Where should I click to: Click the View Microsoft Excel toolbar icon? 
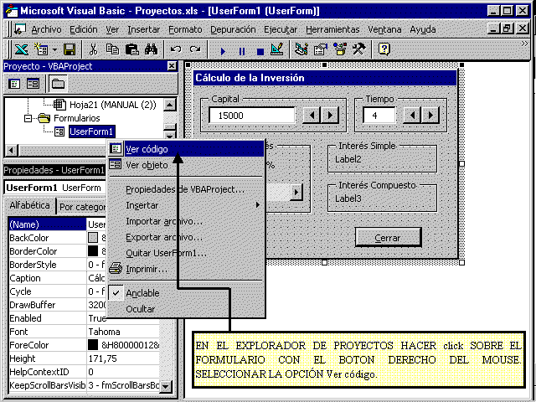tap(21, 50)
